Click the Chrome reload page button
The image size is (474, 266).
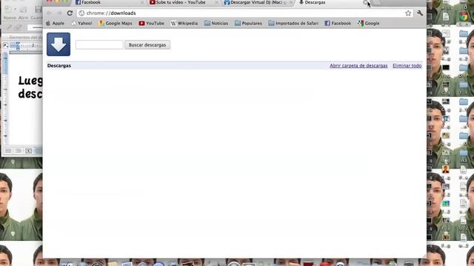70,13
